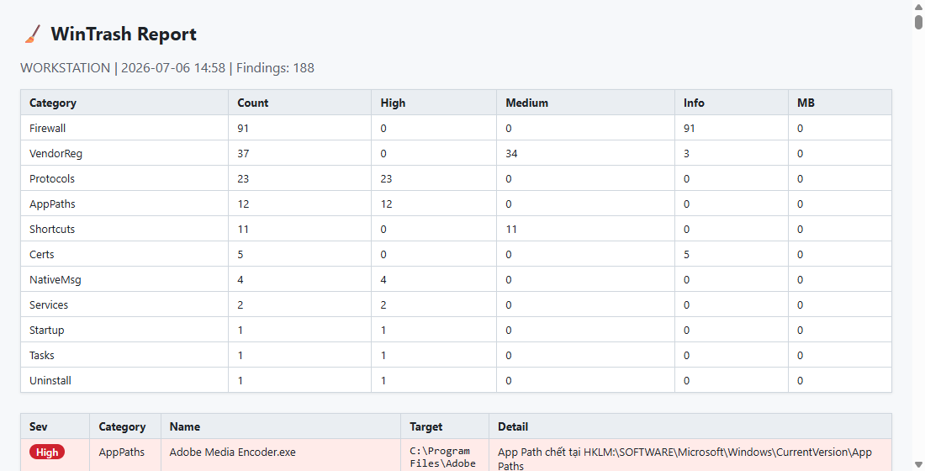Click Certs' Info value 5
The height and width of the screenshot is (471, 925).
click(687, 254)
